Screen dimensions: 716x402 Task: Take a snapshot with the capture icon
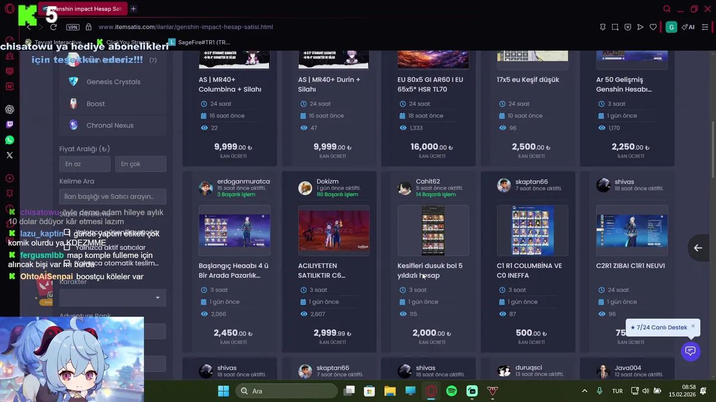click(x=615, y=27)
